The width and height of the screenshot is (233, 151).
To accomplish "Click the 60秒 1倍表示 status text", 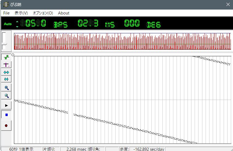I will click(21, 149).
